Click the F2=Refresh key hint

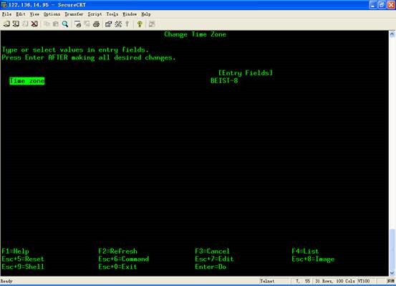[117, 251]
